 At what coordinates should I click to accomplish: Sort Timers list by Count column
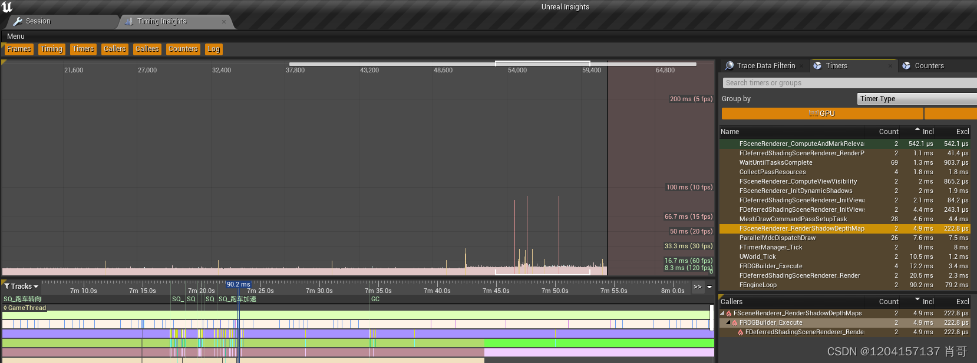pos(883,132)
